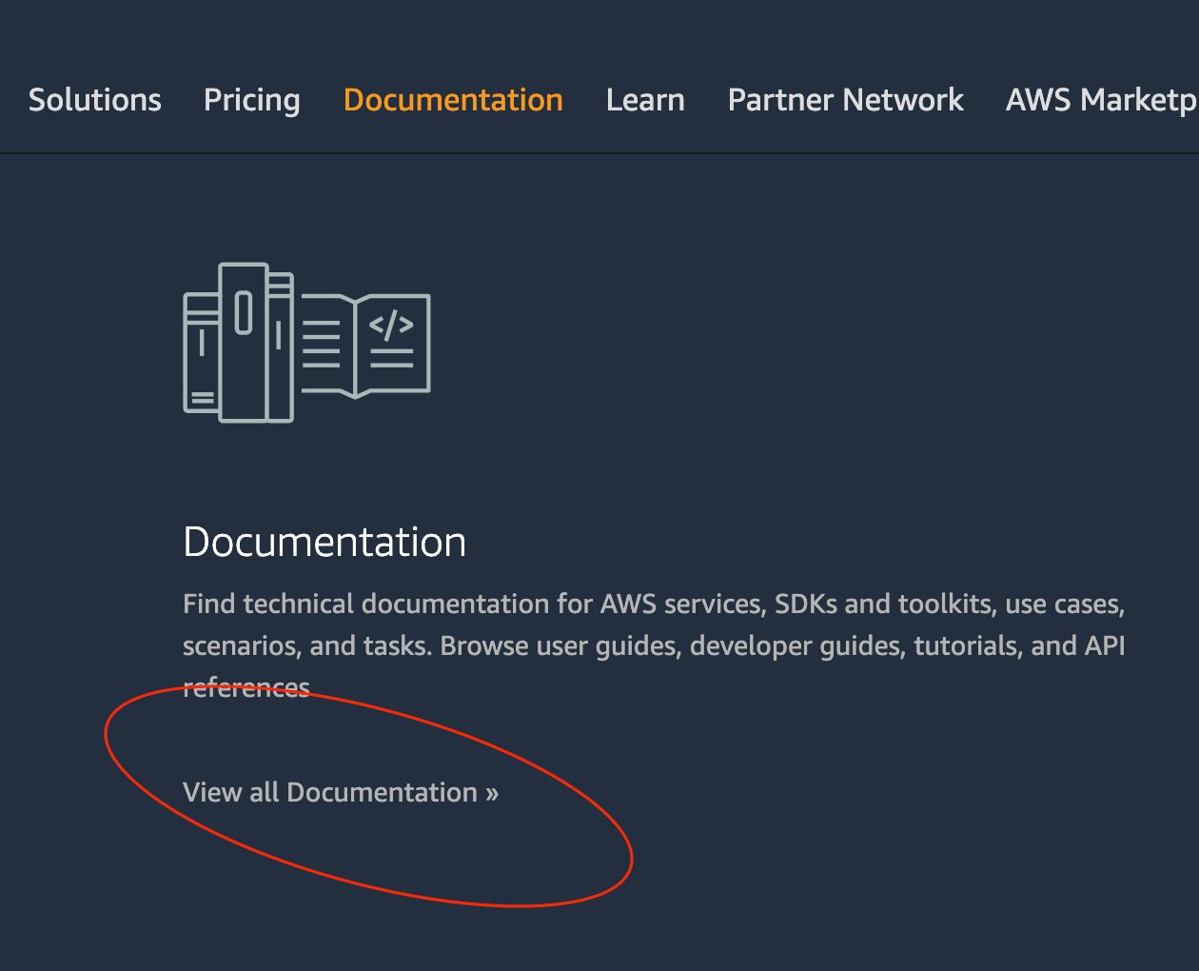Open the AWS Marketplace menu item
The width and height of the screenshot is (1199, 971).
[1102, 100]
